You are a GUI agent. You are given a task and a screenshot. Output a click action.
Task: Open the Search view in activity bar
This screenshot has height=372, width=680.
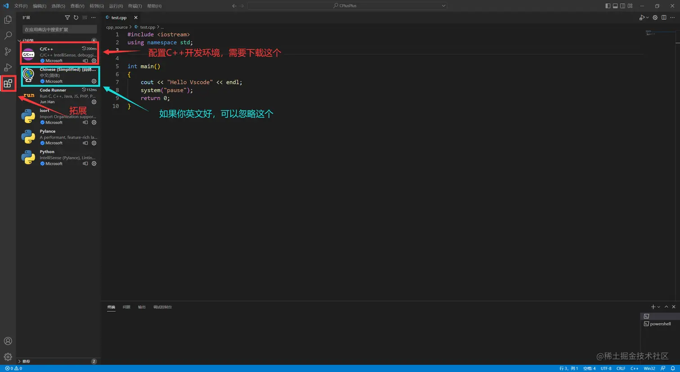click(8, 35)
